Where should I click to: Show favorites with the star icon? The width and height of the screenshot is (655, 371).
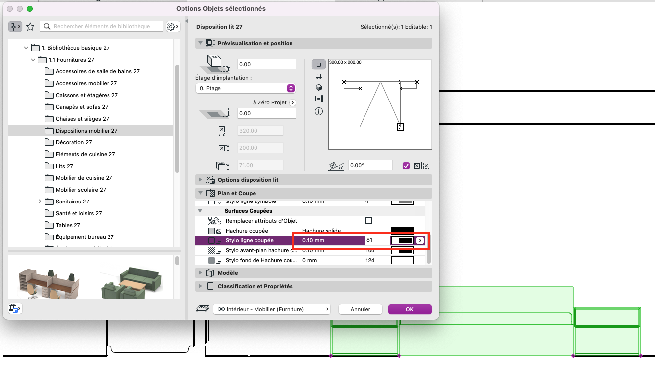coord(30,27)
